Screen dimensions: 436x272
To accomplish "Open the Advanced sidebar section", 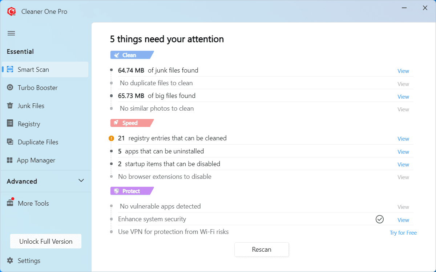I will click(x=22, y=181).
